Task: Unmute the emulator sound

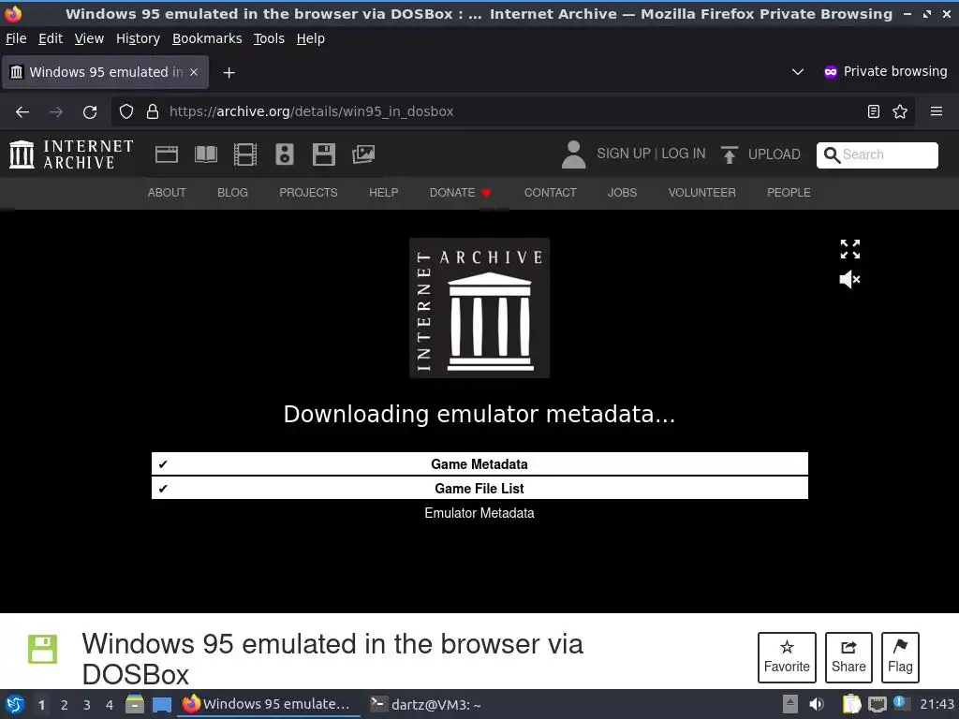Action: coord(850,279)
